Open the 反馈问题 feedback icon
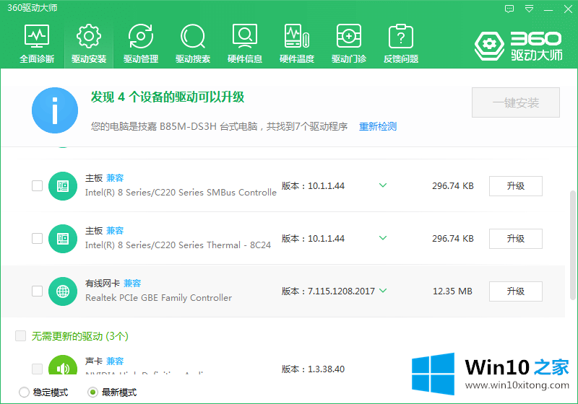The image size is (578, 404). [401, 36]
